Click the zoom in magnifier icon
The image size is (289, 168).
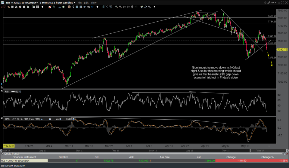tap(117, 7)
